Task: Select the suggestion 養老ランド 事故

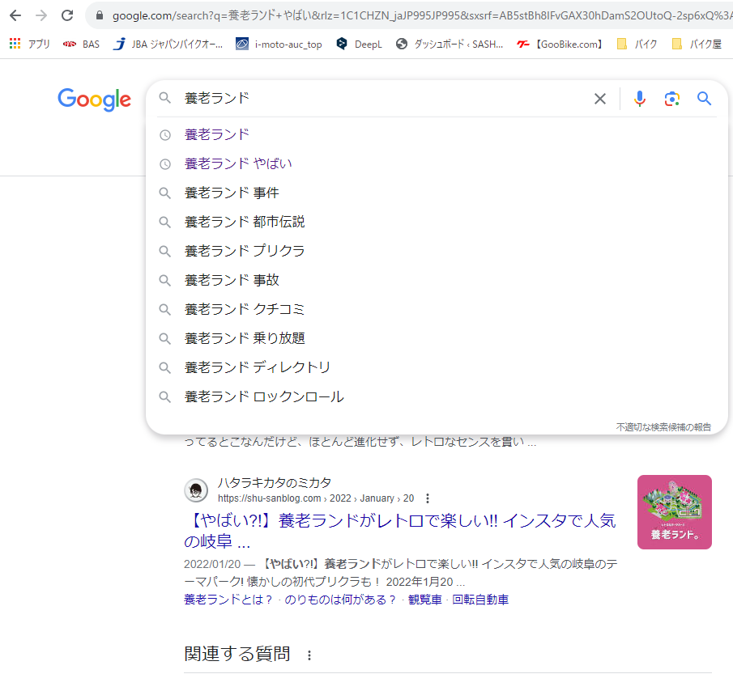Action: [x=437, y=280]
